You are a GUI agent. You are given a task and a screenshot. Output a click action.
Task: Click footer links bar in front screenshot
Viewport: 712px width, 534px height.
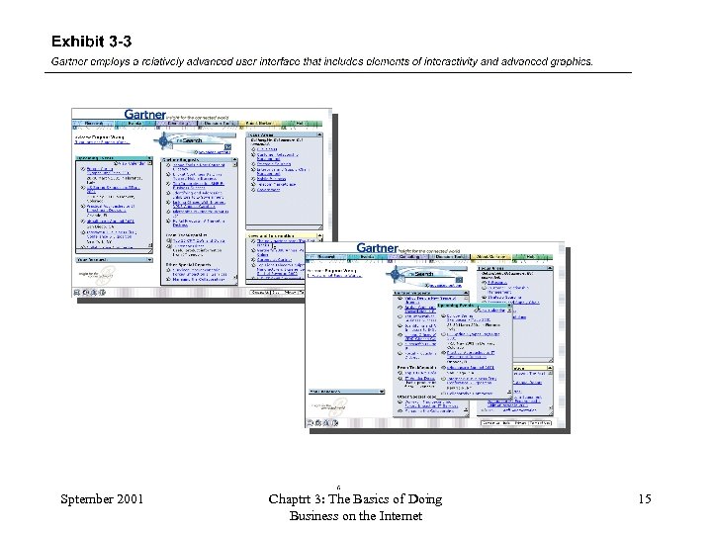(516, 423)
